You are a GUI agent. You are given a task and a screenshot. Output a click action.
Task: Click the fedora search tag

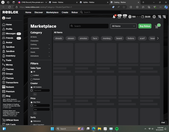point(131,38)
